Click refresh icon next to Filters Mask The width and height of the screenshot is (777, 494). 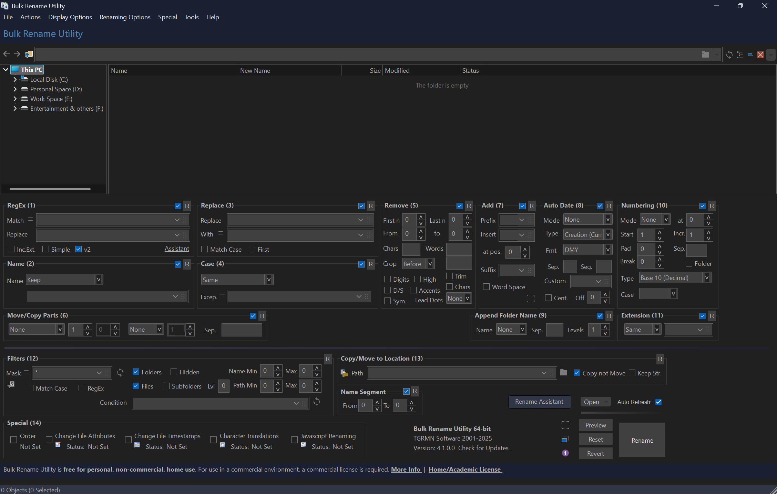click(120, 372)
